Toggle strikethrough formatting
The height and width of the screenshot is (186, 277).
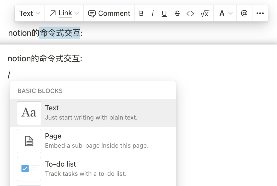(x=177, y=14)
